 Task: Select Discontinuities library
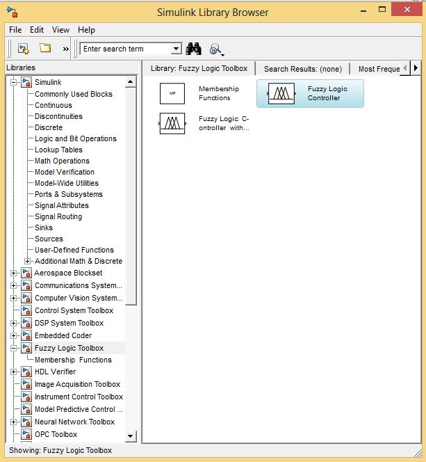point(58,116)
